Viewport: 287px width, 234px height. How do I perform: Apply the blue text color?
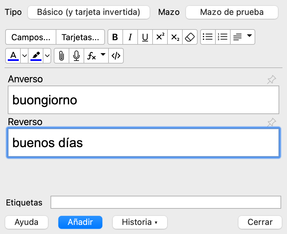click(x=13, y=56)
